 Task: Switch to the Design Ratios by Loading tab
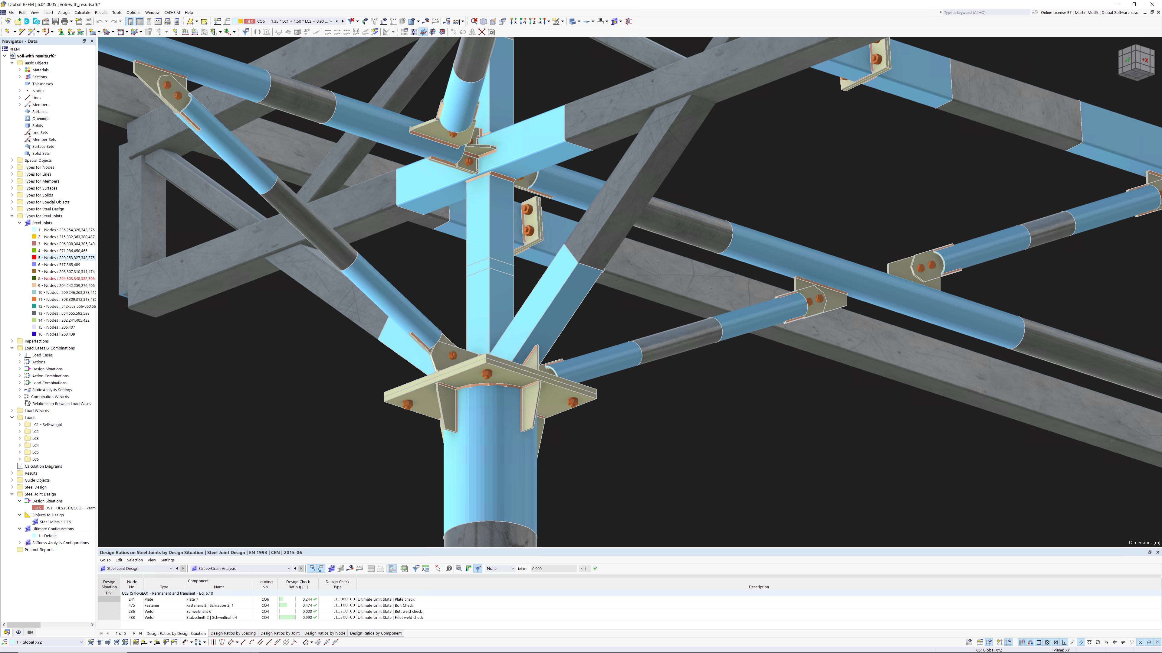coord(233,633)
